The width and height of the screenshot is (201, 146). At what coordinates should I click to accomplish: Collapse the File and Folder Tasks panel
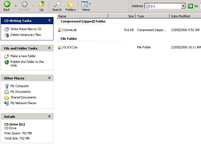pos(49,48)
